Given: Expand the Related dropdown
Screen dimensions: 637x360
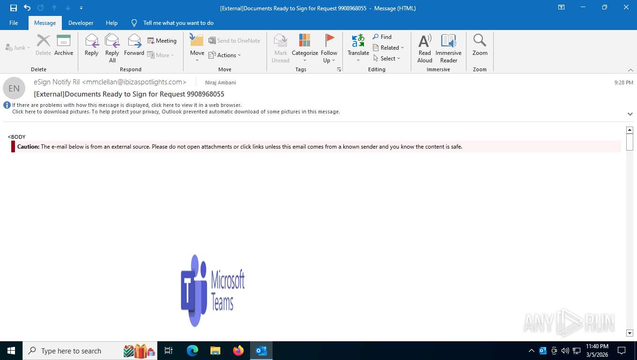Looking at the screenshot, I should coord(388,48).
